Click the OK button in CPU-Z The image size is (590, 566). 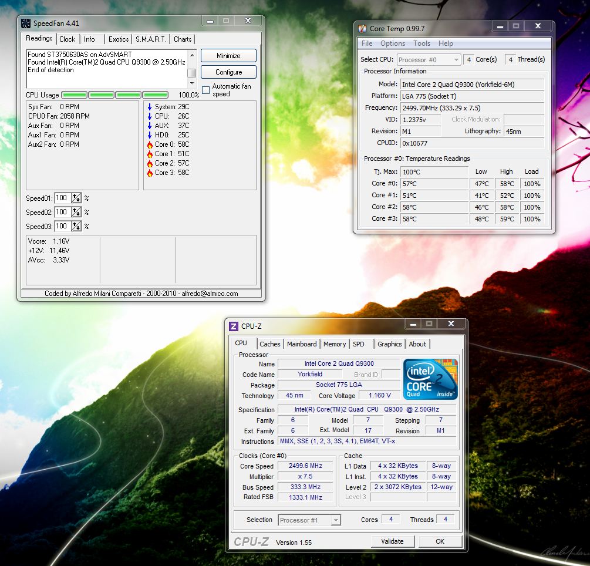click(x=440, y=541)
